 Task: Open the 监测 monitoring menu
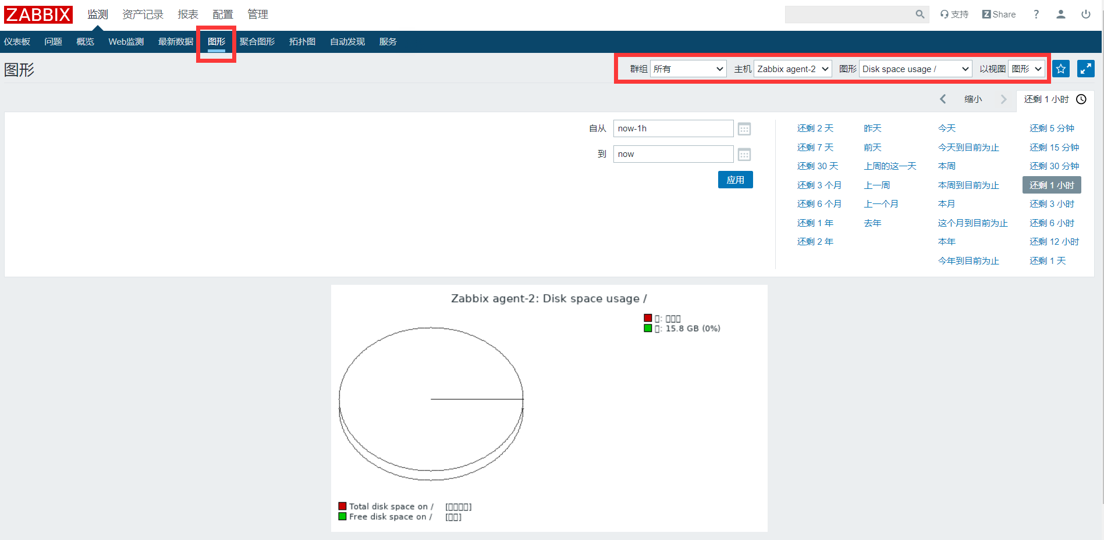(x=98, y=15)
